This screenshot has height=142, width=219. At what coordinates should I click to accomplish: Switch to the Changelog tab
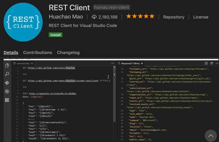click(x=68, y=52)
